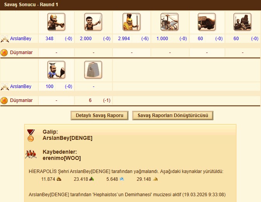Viewport: 261px width, 202px height.
Task: Click the slinger unit icon with horn
Action: click(x=56, y=22)
